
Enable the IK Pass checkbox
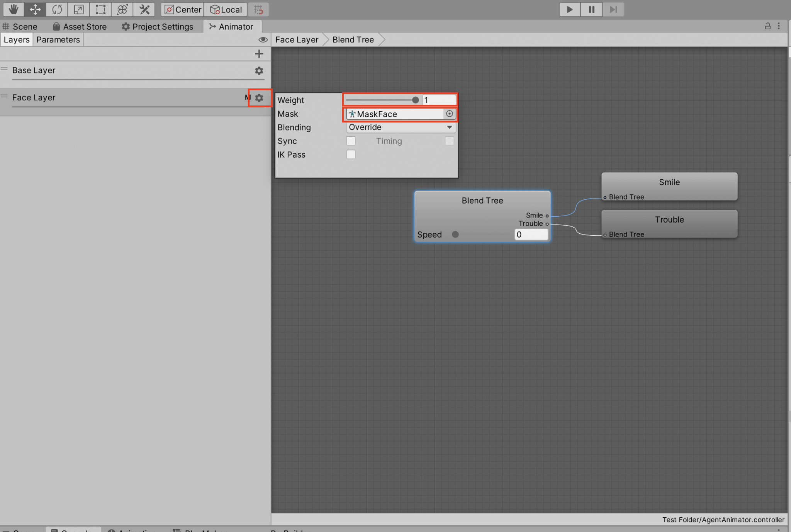pos(351,154)
